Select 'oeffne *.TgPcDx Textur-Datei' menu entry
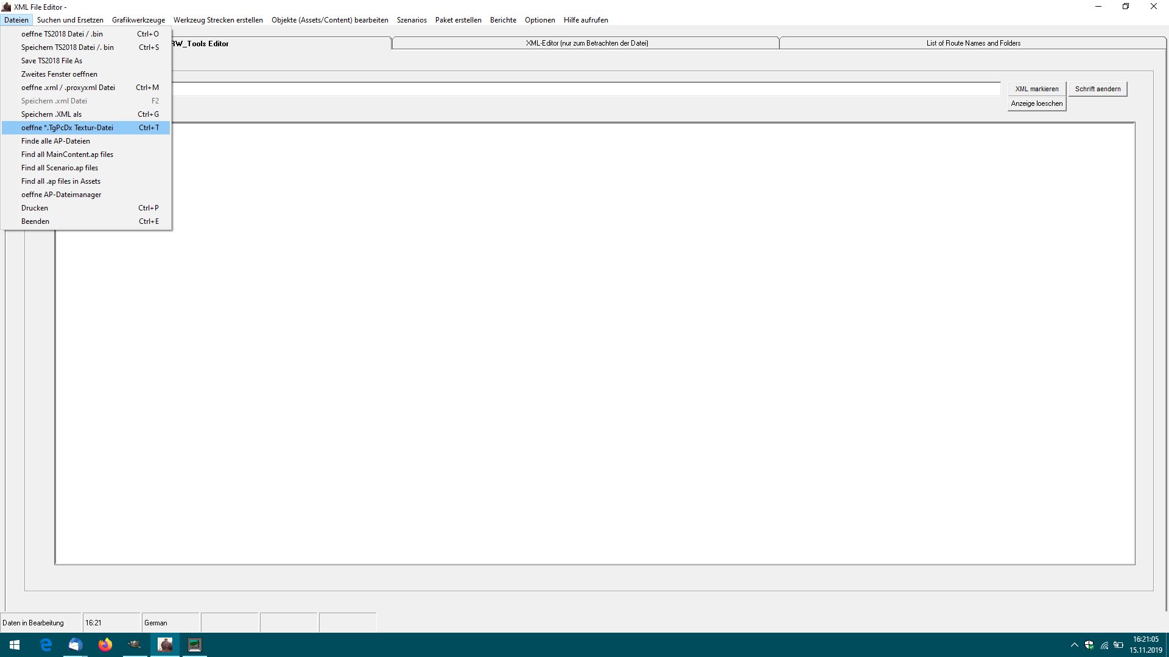 [x=67, y=128]
